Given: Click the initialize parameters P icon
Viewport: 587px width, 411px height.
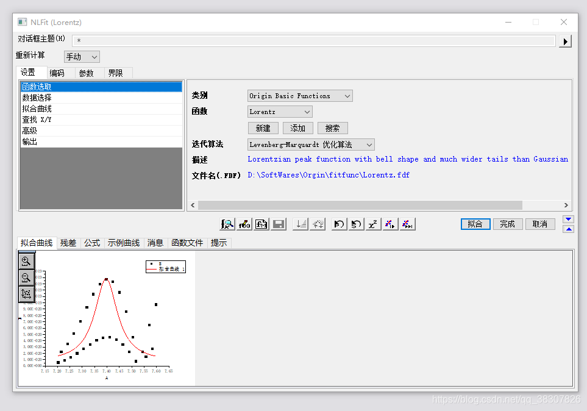Looking at the screenshot, I should click(x=339, y=224).
